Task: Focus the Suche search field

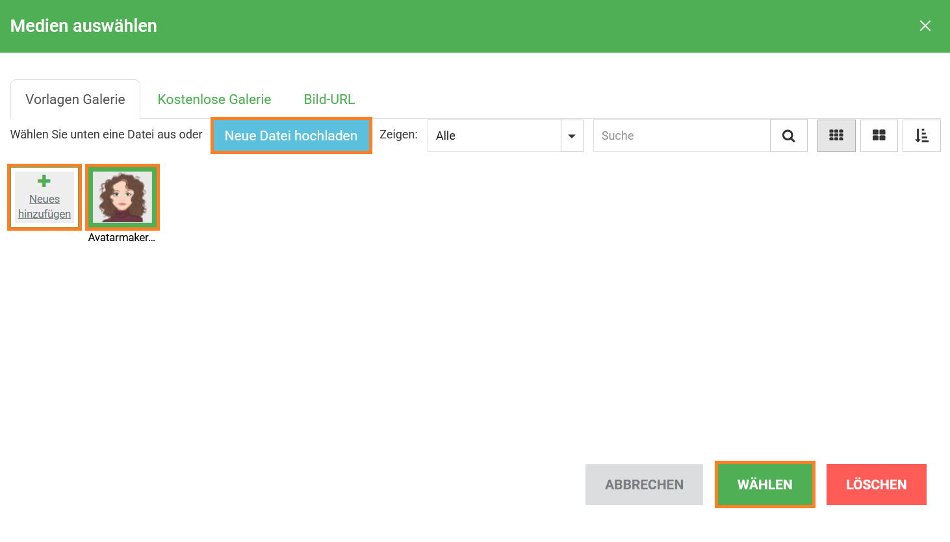Action: pos(681,136)
